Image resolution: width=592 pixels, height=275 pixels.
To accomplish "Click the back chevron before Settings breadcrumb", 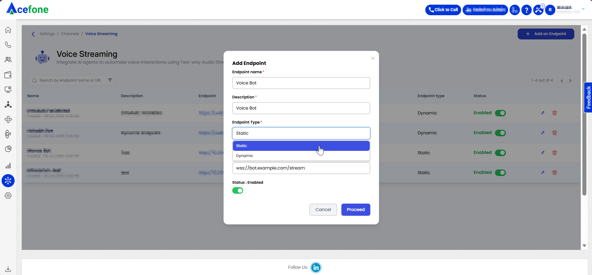I will (x=33, y=34).
